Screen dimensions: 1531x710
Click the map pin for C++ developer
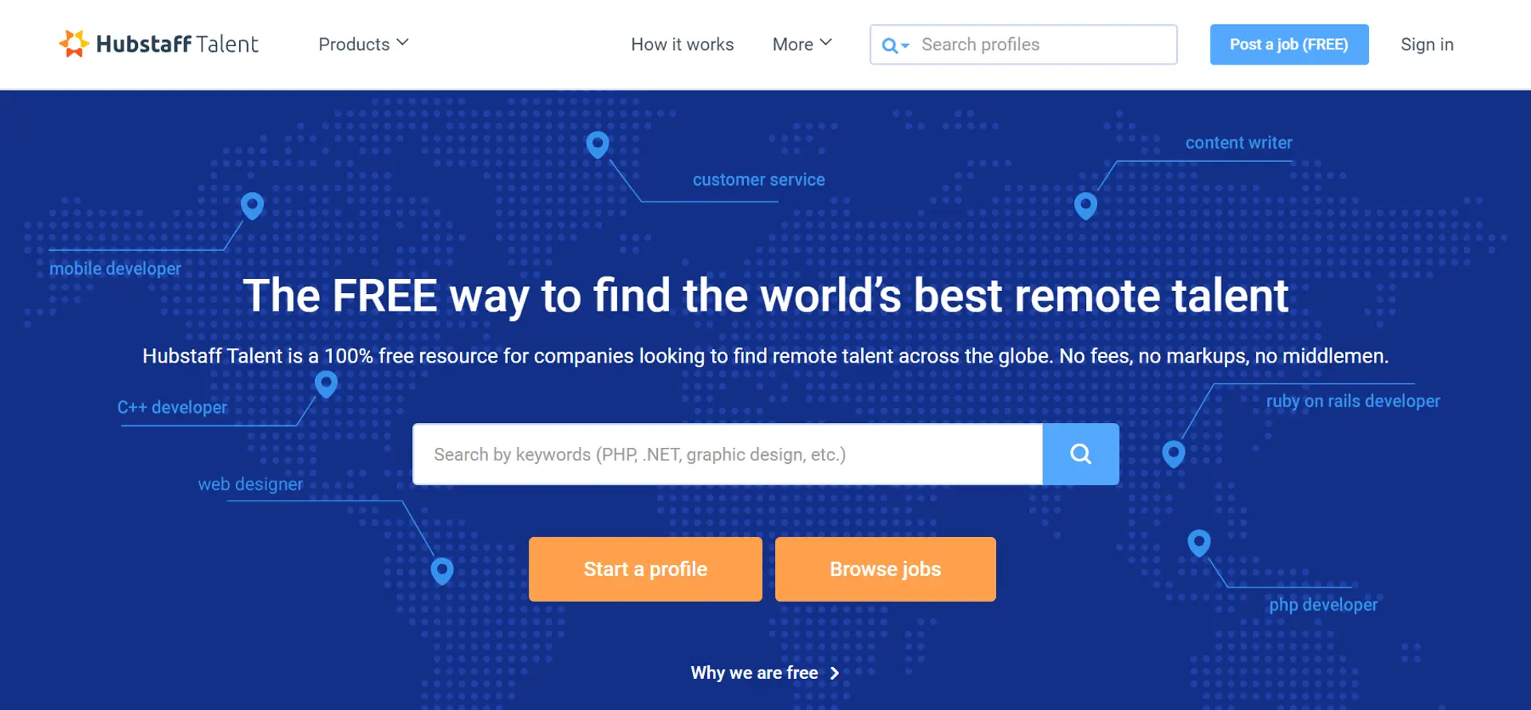point(326,384)
